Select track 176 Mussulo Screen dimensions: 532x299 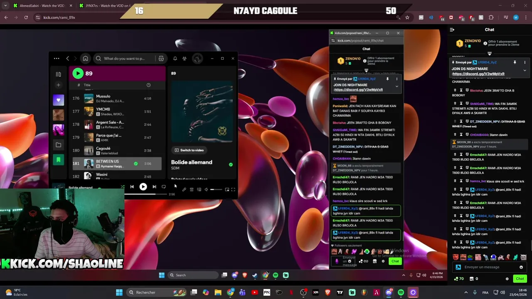pos(117,98)
